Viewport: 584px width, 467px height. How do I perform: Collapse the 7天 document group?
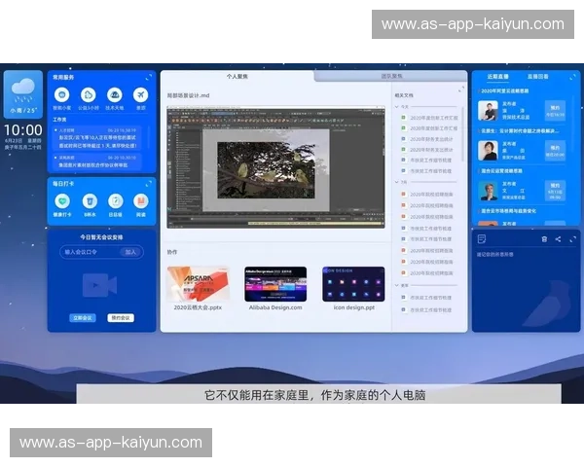tap(397, 182)
